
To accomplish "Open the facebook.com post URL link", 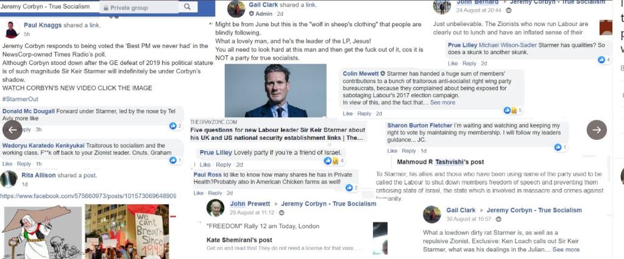I will [88, 196].
